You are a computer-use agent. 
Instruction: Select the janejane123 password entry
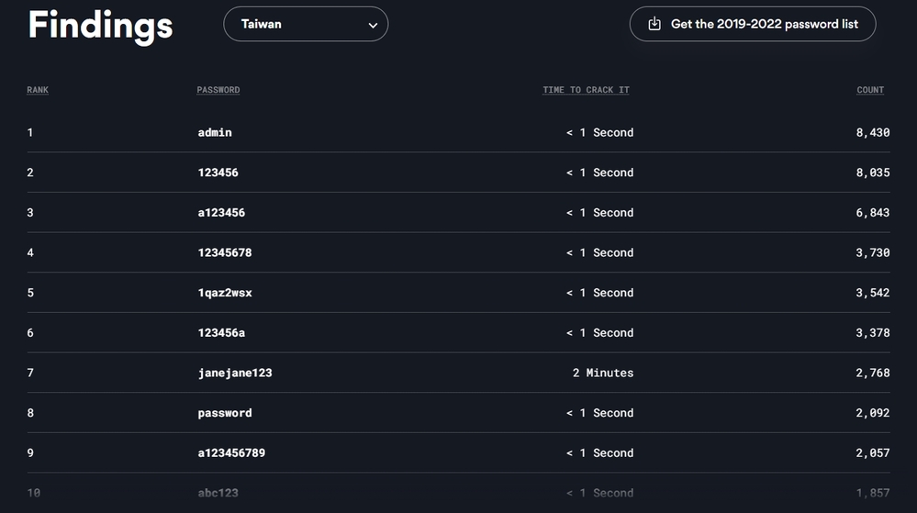click(x=235, y=373)
